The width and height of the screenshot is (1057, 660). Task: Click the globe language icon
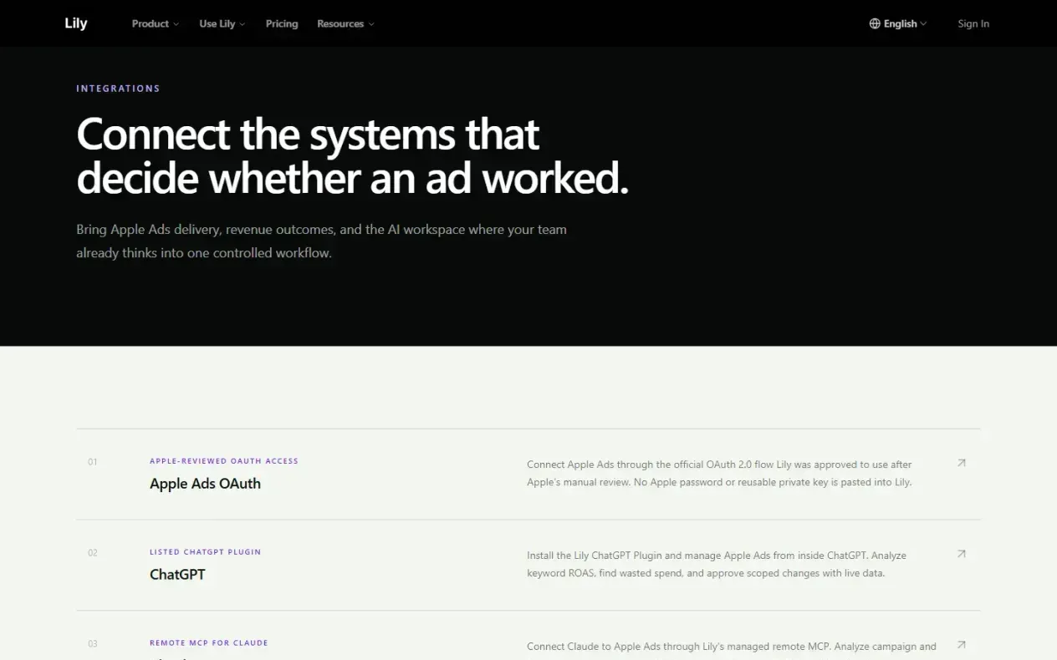point(875,23)
